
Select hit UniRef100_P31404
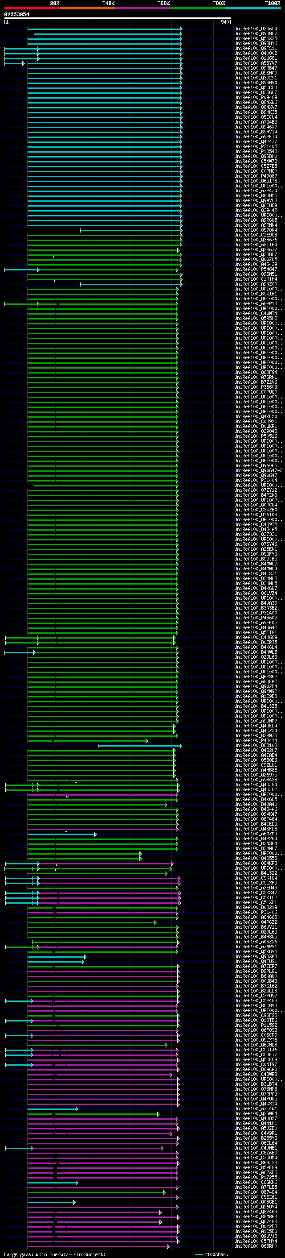click(256, 480)
